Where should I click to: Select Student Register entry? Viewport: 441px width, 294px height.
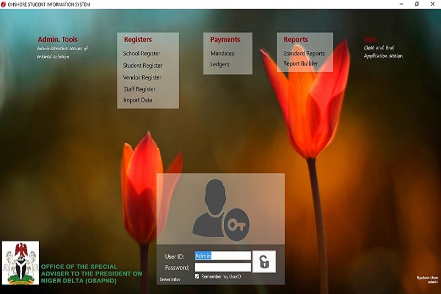tap(143, 66)
